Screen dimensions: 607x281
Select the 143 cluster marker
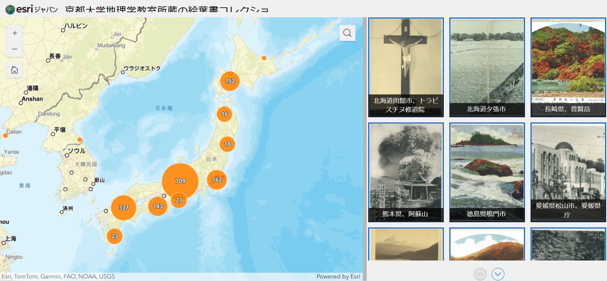pos(158,206)
